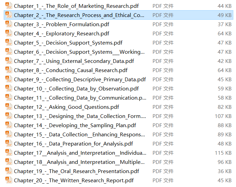The width and height of the screenshot is (236, 187).
Task: Click Chapter_9 Collecting Descriptive Primary Data name
Action: pyautogui.click(x=80, y=80)
